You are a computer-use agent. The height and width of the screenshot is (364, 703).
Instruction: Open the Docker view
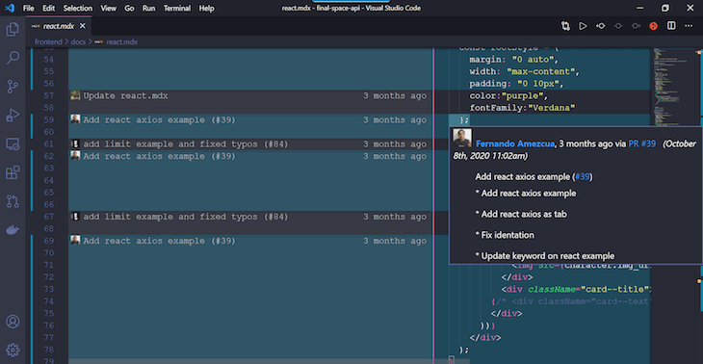coord(13,230)
